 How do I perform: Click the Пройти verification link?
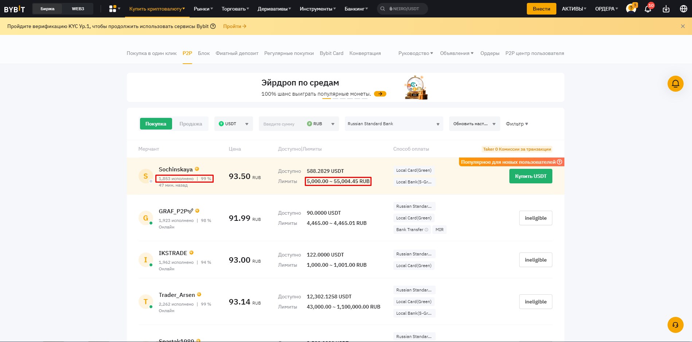point(235,26)
